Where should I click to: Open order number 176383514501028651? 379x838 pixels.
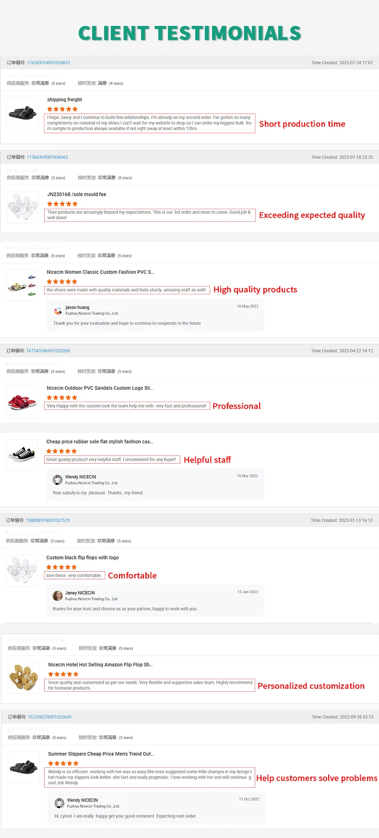click(48, 63)
